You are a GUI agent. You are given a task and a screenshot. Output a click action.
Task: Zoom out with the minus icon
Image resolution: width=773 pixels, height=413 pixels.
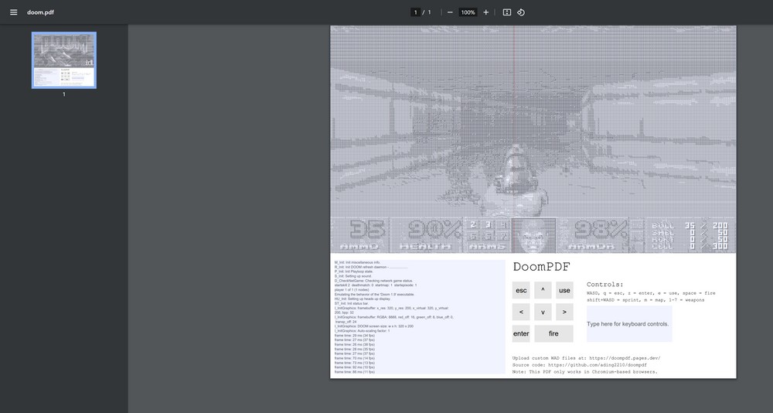[x=450, y=12]
